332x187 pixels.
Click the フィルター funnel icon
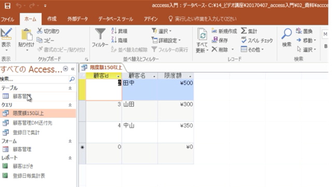pos(100,34)
